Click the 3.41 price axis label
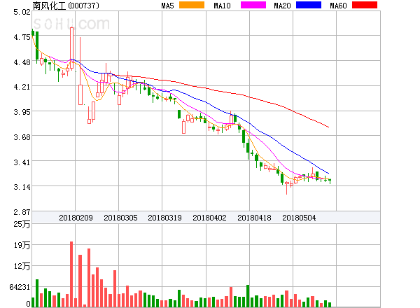420x308 pixels. coord(22,162)
